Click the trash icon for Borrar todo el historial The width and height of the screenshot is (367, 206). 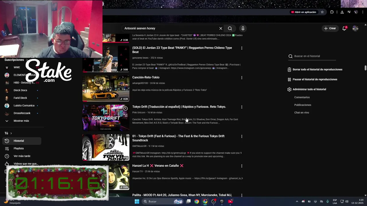tap(289, 70)
